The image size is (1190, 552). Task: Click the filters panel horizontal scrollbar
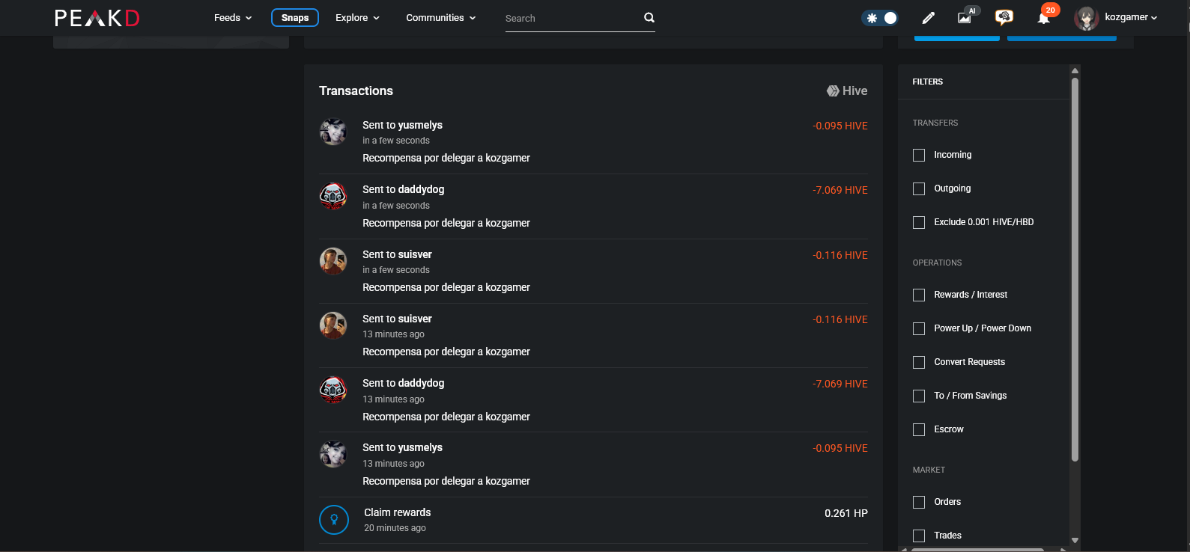[x=977, y=550]
